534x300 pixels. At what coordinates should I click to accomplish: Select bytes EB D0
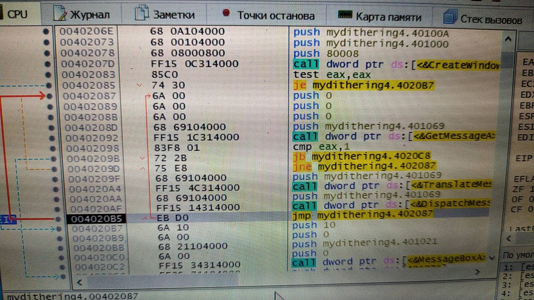click(x=173, y=217)
